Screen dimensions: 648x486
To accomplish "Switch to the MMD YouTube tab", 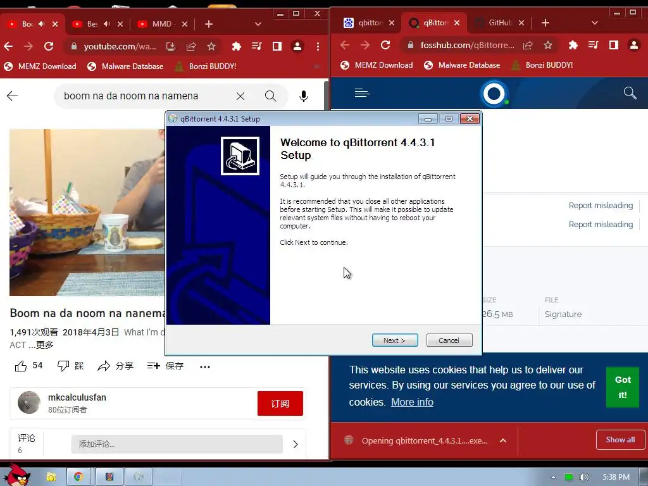I will [x=162, y=24].
